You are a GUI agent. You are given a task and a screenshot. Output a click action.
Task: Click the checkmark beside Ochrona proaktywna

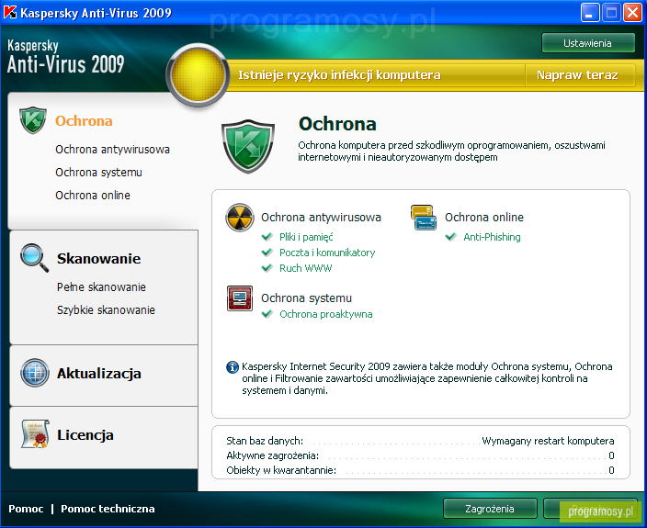pyautogui.click(x=267, y=314)
